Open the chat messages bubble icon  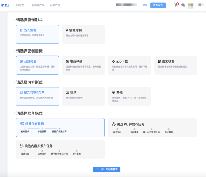(x=183, y=5)
